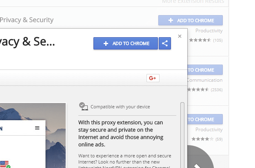
Task: Click the top background Add to Chrome button
Action: 191,20
